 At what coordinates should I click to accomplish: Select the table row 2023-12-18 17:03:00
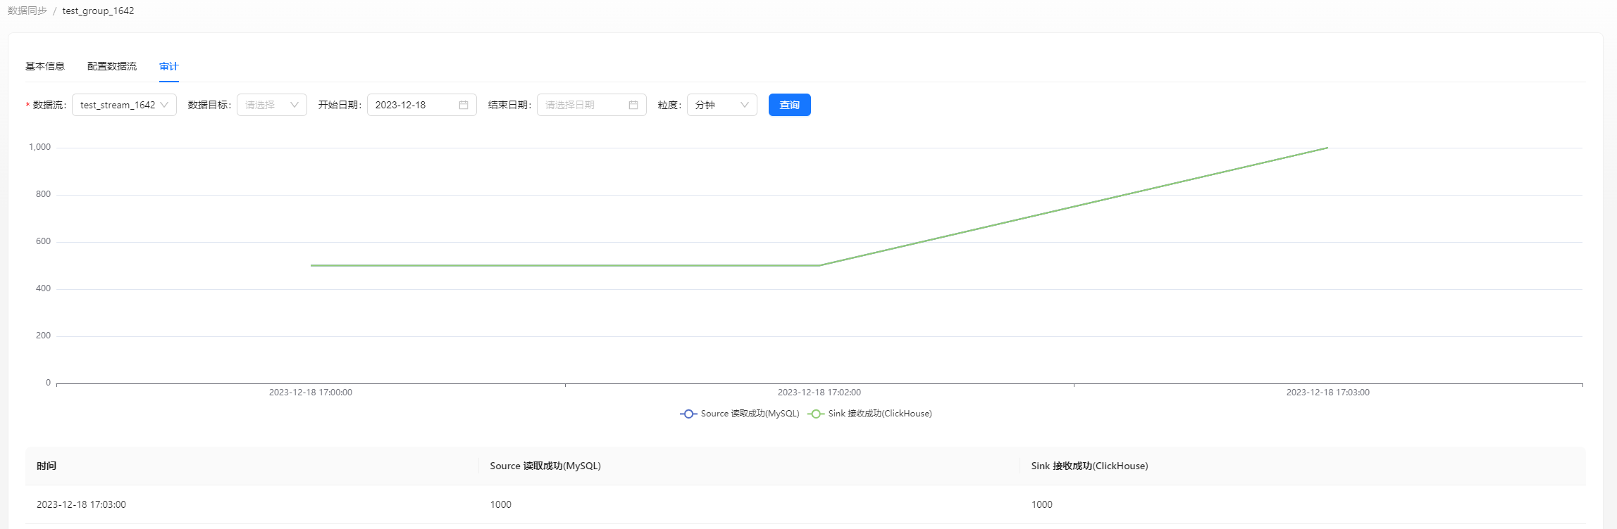click(x=81, y=504)
